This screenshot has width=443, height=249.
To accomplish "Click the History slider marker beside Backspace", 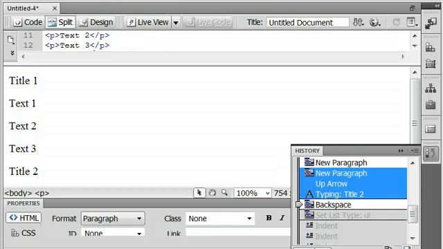I will [298, 205].
